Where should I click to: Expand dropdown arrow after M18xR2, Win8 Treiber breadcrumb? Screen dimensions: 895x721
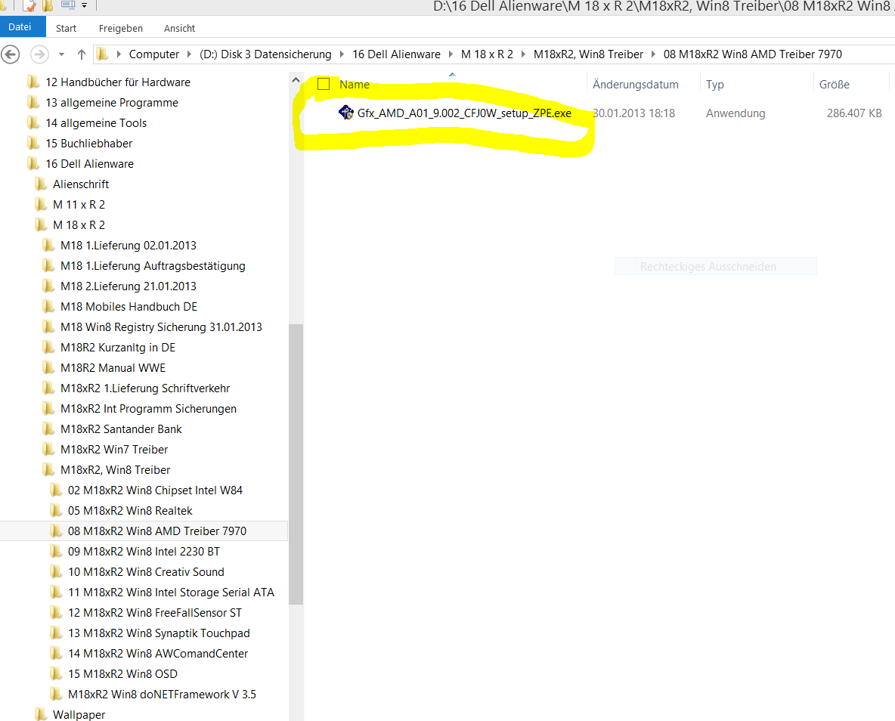click(654, 54)
